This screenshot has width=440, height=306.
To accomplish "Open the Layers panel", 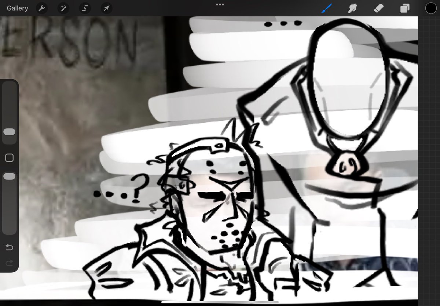I will click(x=405, y=8).
